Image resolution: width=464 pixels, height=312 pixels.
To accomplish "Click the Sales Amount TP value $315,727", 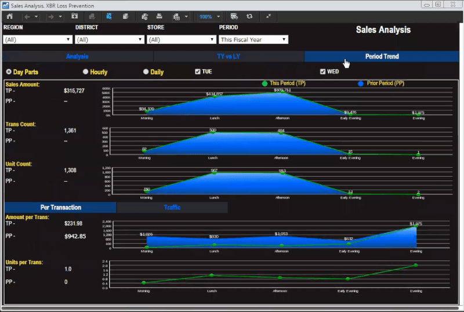I will (74, 91).
